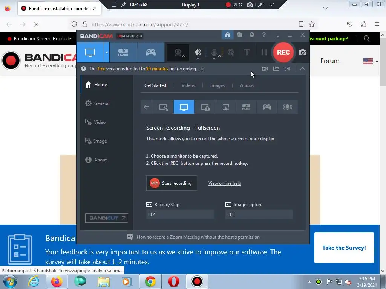Select audio-only recording mode icon
The width and height of the screenshot is (386, 289).
[287, 107]
